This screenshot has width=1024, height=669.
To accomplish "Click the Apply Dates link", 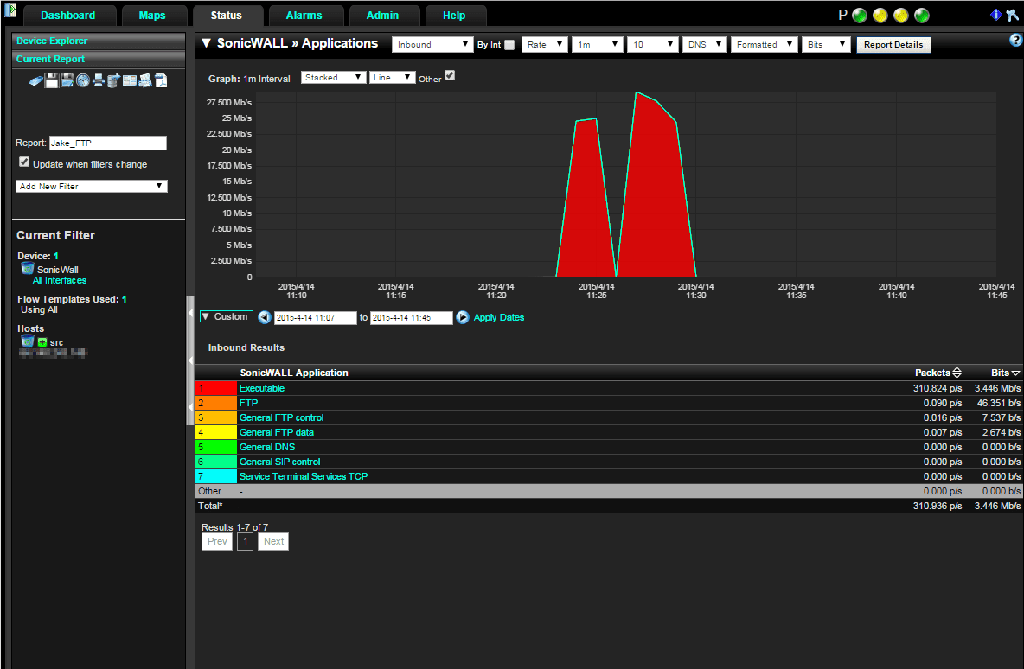I will pyautogui.click(x=499, y=317).
